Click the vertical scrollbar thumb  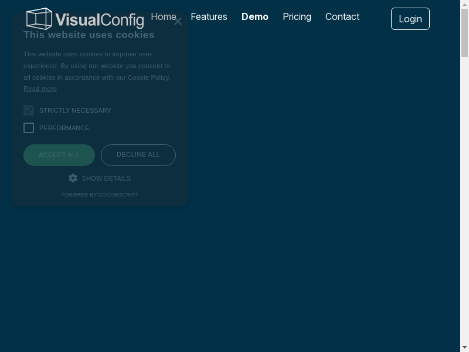tap(464, 33)
